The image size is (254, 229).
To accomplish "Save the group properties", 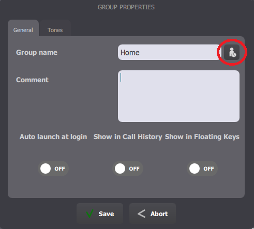I will click(100, 213).
